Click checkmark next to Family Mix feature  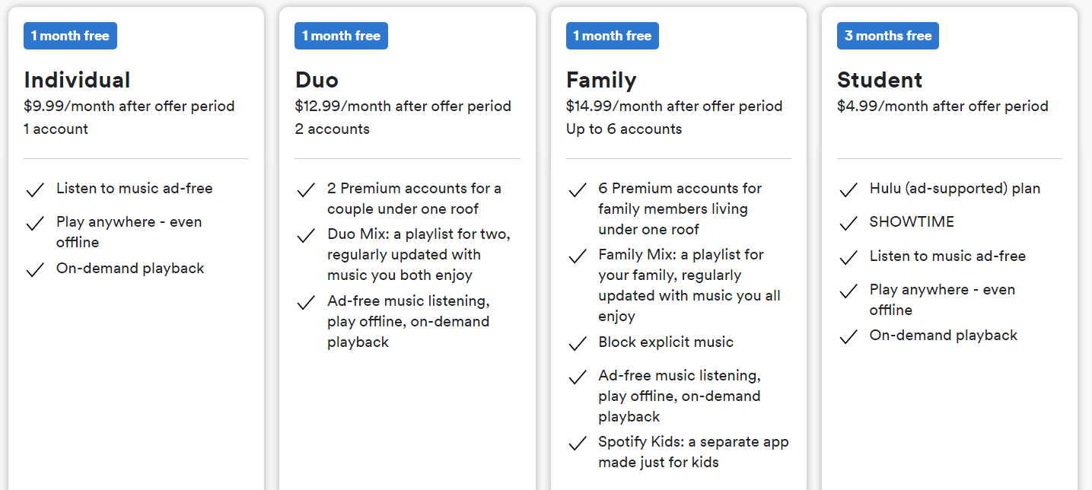click(578, 256)
